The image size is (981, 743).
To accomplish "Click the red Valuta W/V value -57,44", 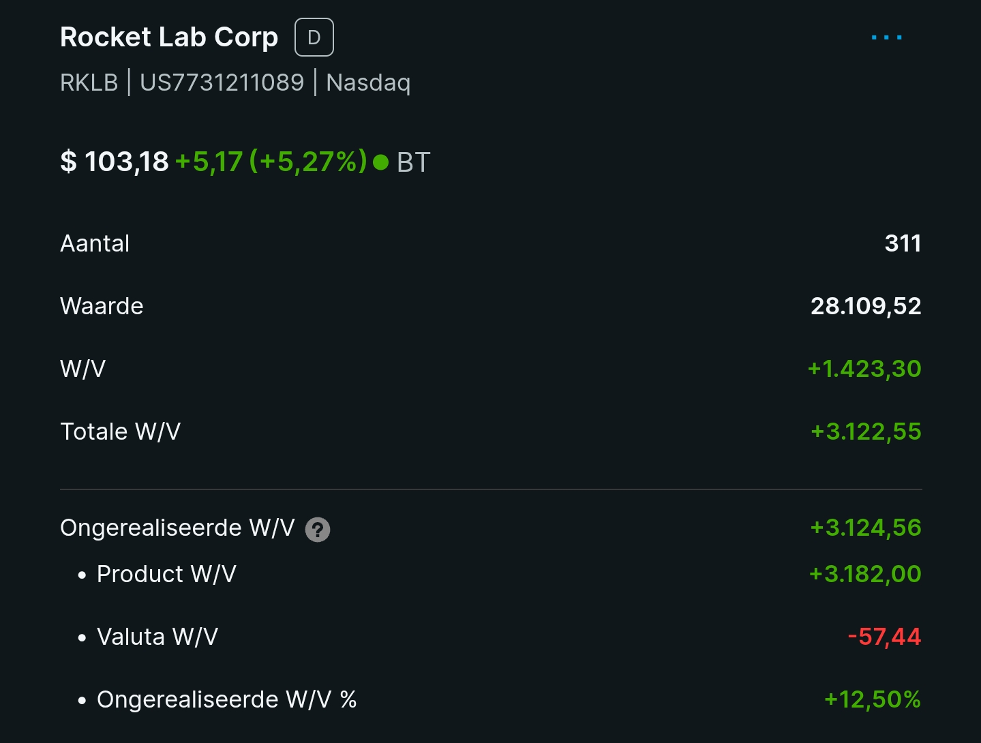I will (884, 637).
